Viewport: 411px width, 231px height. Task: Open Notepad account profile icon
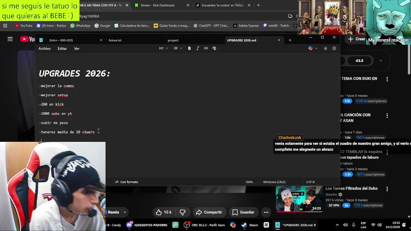coord(325,48)
